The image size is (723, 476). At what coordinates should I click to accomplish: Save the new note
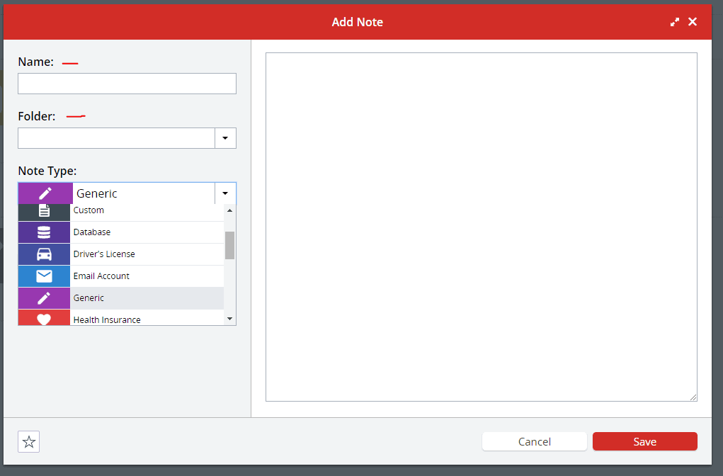[644, 441]
